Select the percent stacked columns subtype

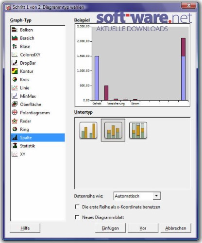[138, 130]
